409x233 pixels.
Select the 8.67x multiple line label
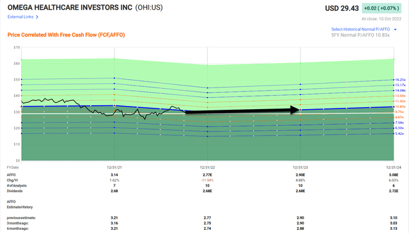click(x=399, y=117)
